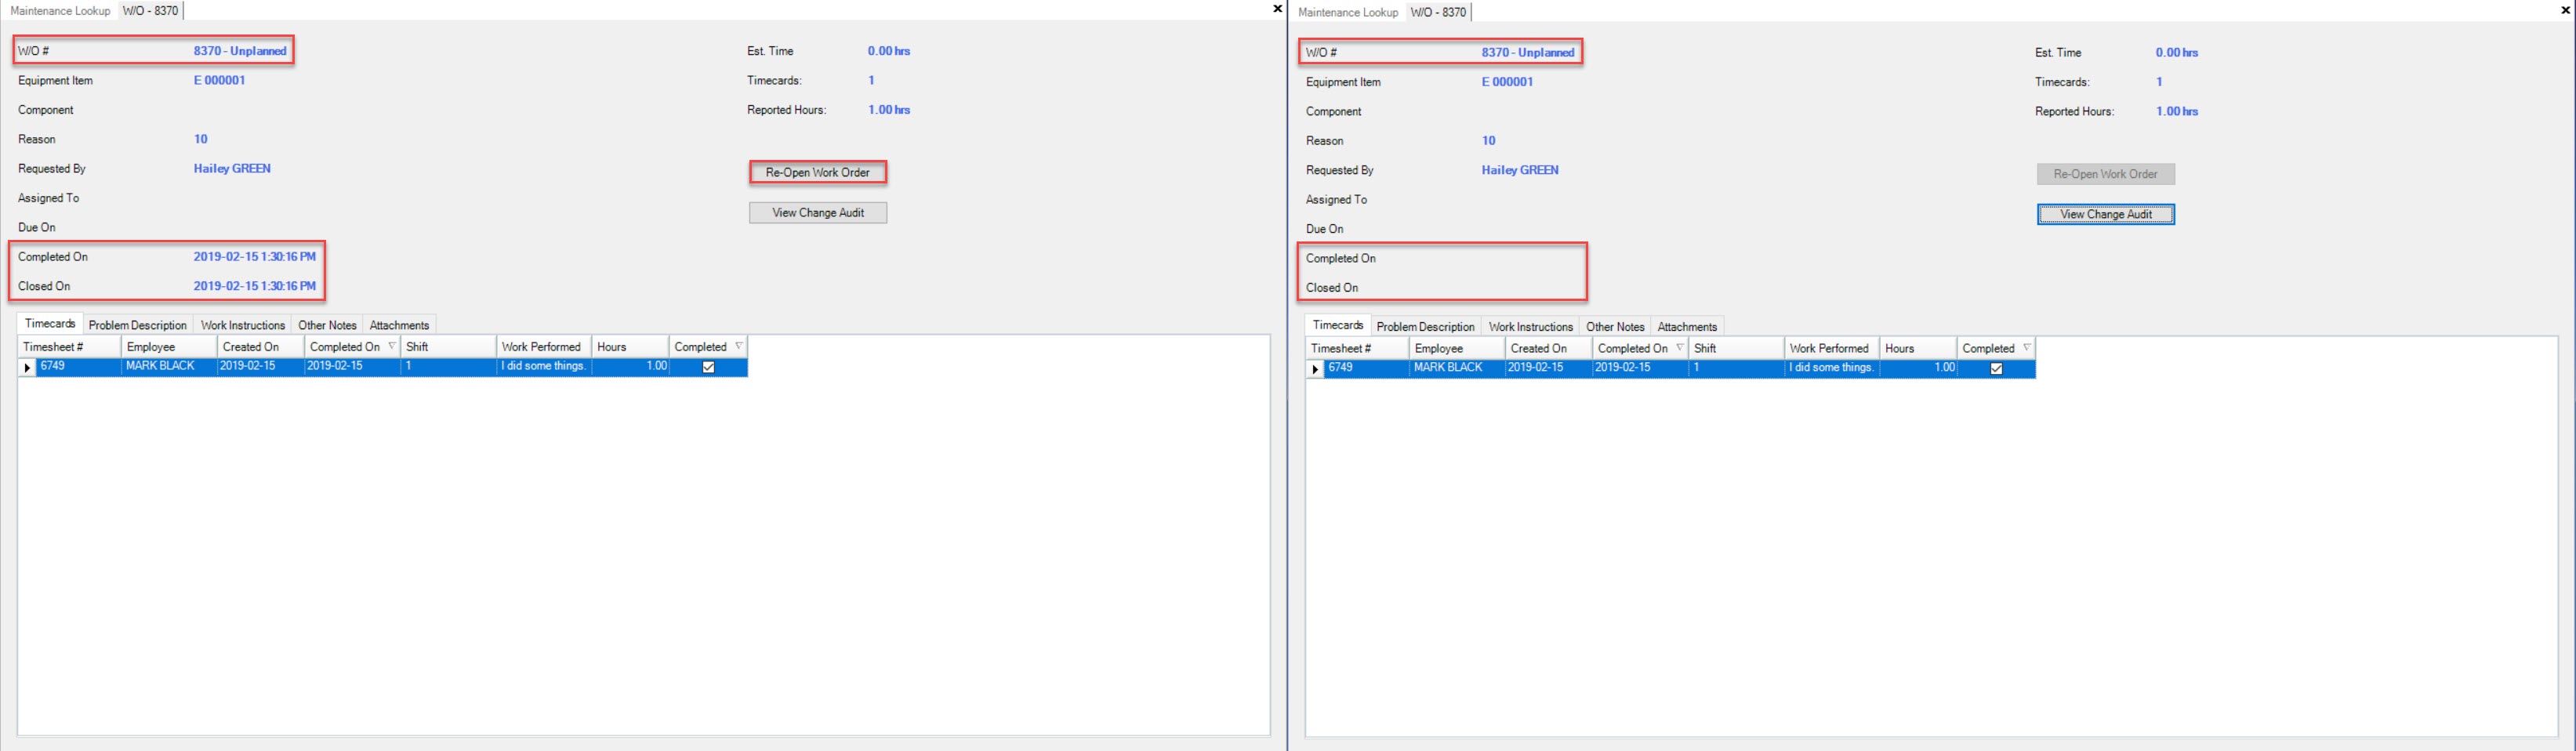2576x751 pixels.
Task: Open Other Notes tab in right window
Action: pyautogui.click(x=1615, y=328)
